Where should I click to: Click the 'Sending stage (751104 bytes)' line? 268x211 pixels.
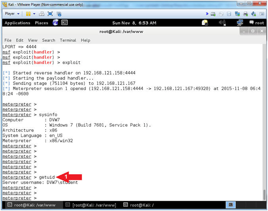(69, 83)
